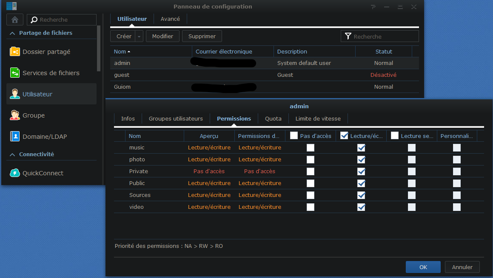This screenshot has width=493, height=278.
Task: Open Domaine/LDAP sidebar icon
Action: [15, 137]
